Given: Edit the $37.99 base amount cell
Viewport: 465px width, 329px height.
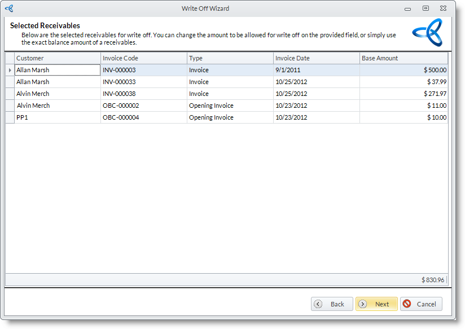Looking at the screenshot, I should pos(403,82).
